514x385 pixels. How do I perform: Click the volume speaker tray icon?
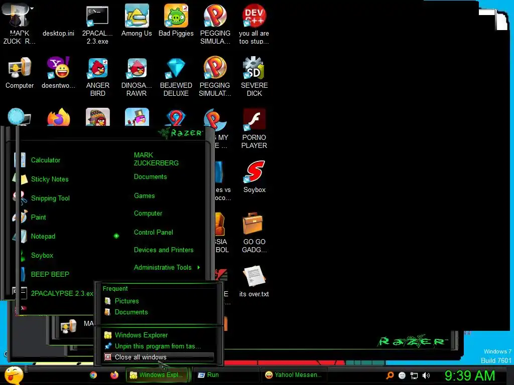point(426,375)
